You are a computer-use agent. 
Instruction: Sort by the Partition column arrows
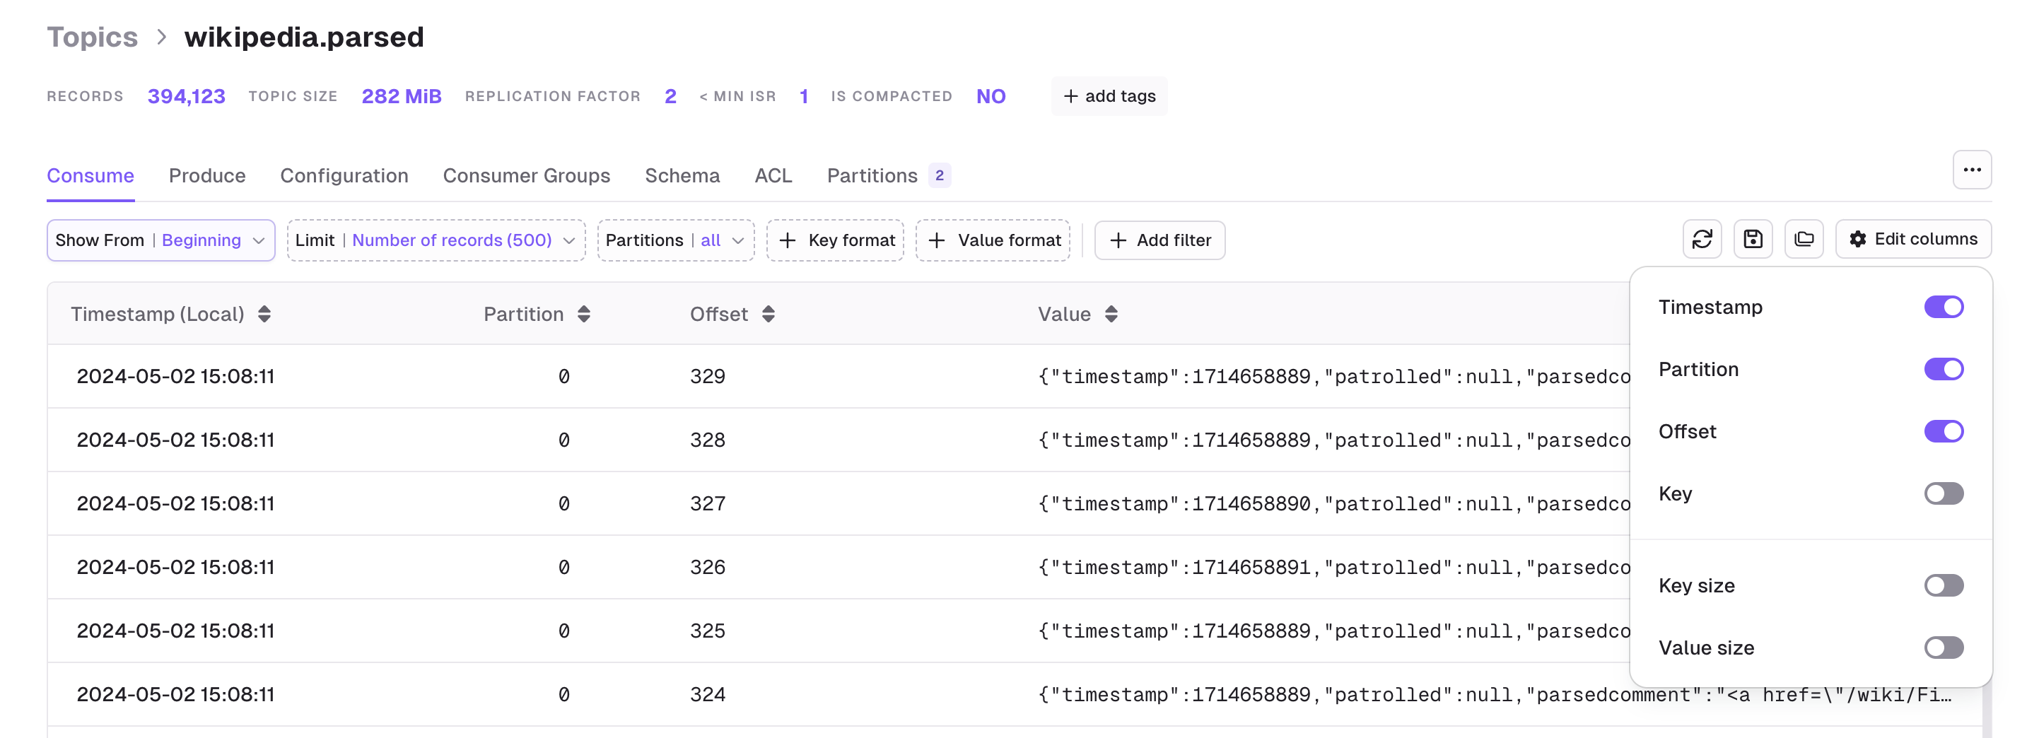583,314
